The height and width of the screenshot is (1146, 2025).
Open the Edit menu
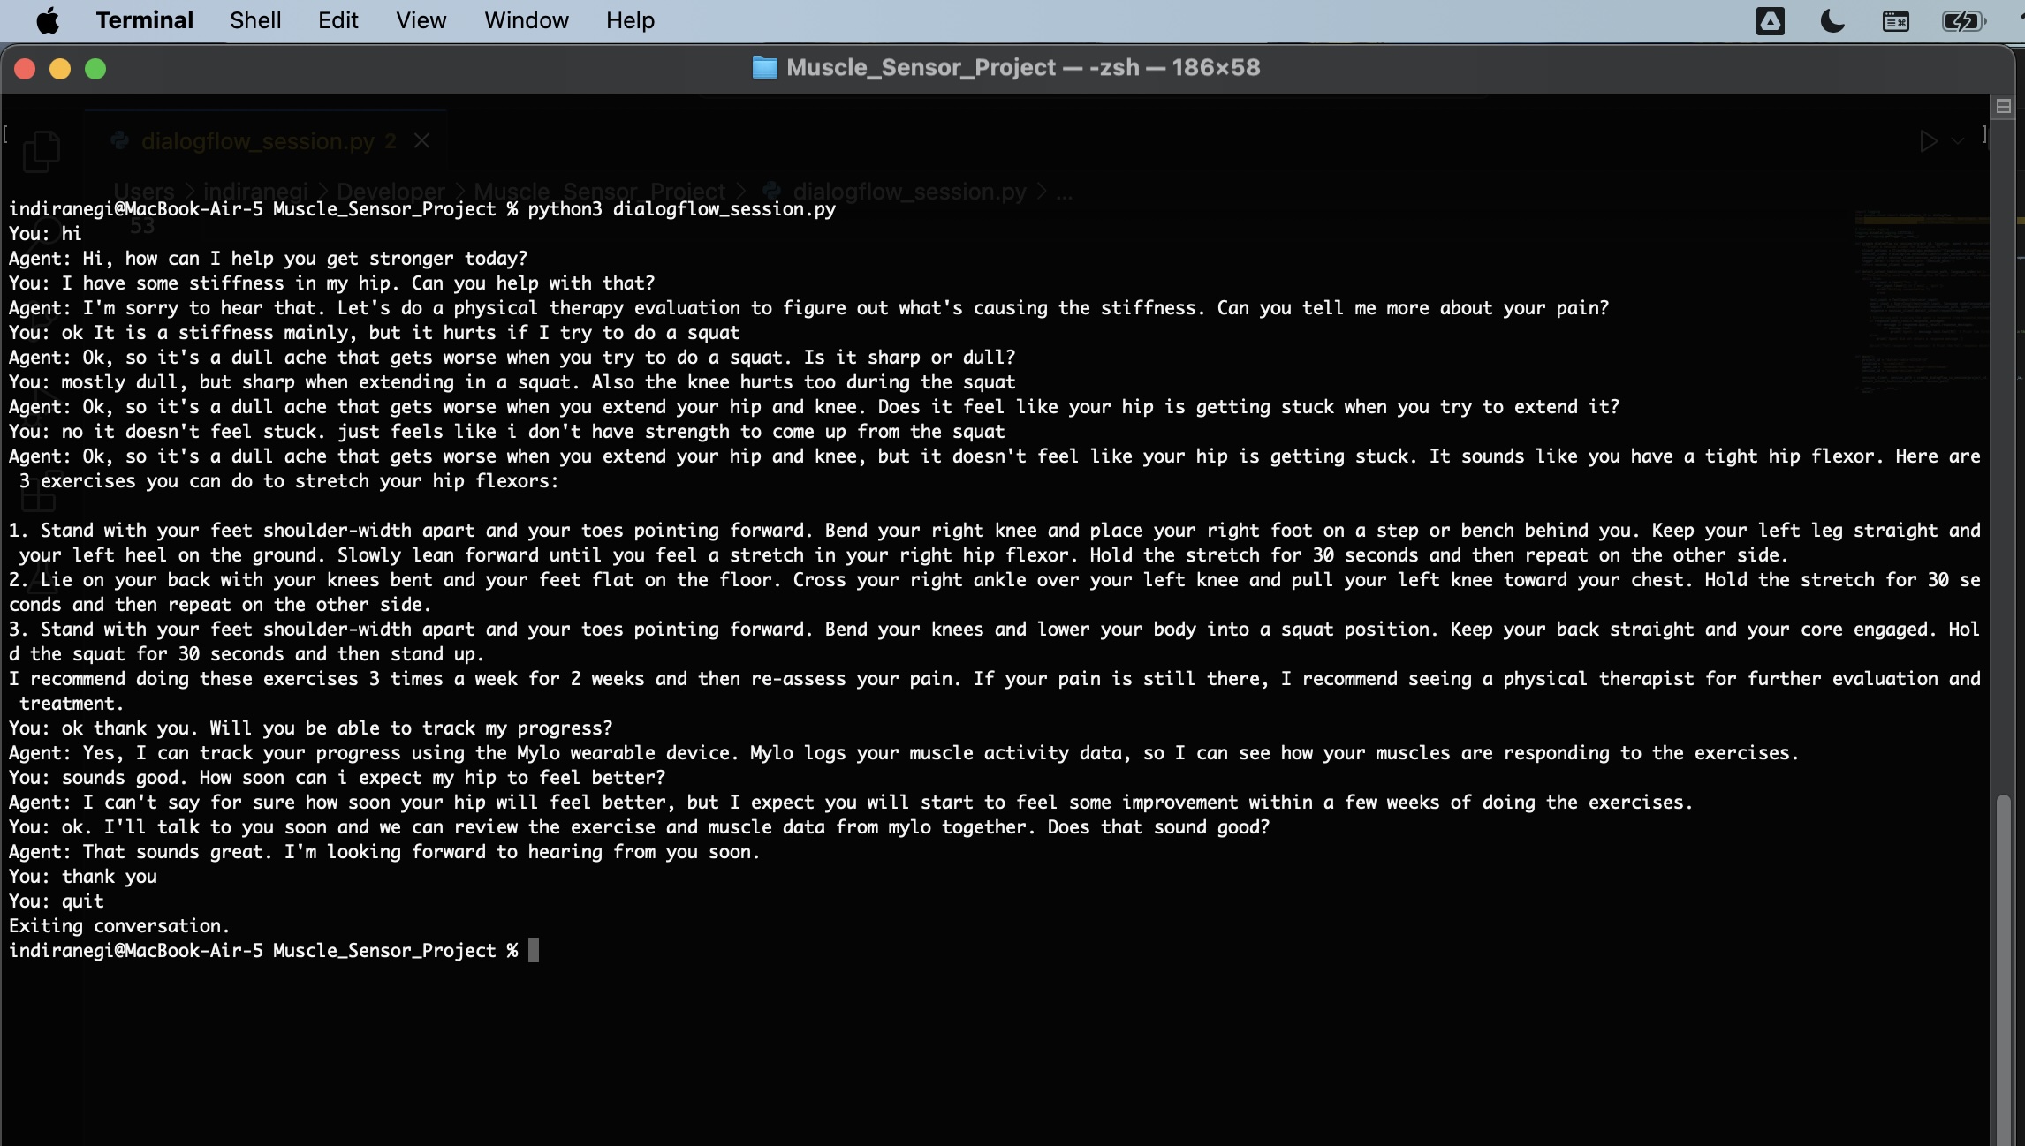click(337, 20)
